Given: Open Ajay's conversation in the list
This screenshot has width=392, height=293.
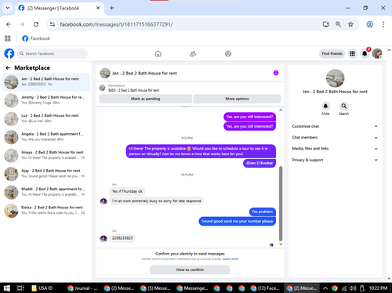Looking at the screenshot, I should pos(46,174).
